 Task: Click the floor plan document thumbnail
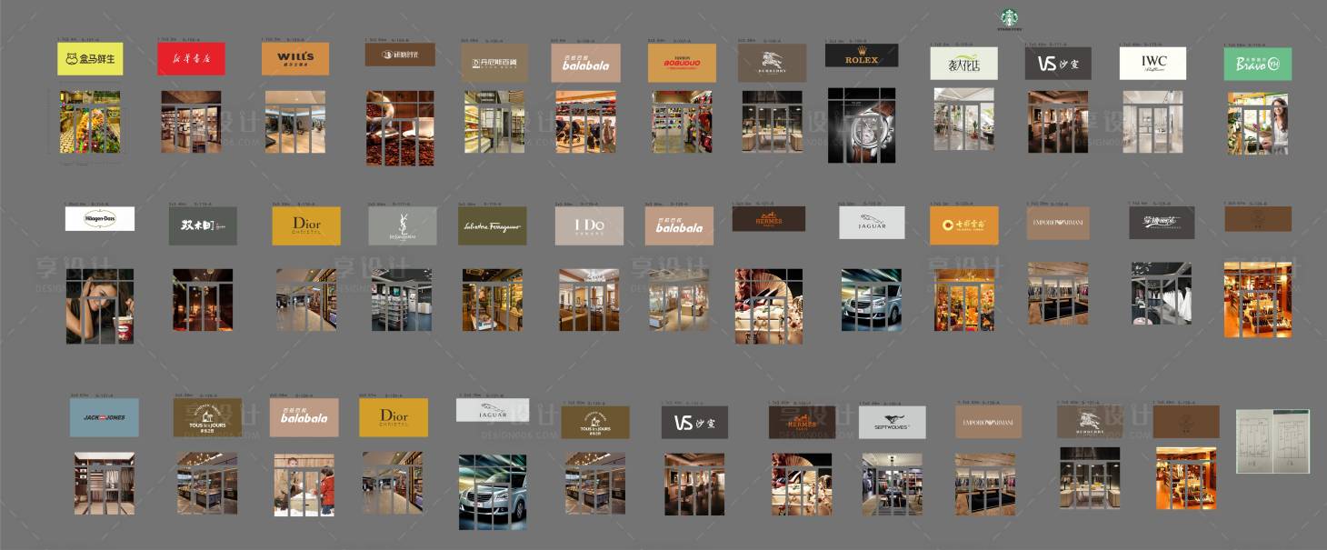coord(1272,441)
